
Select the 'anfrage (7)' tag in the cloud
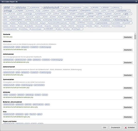[10, 11]
